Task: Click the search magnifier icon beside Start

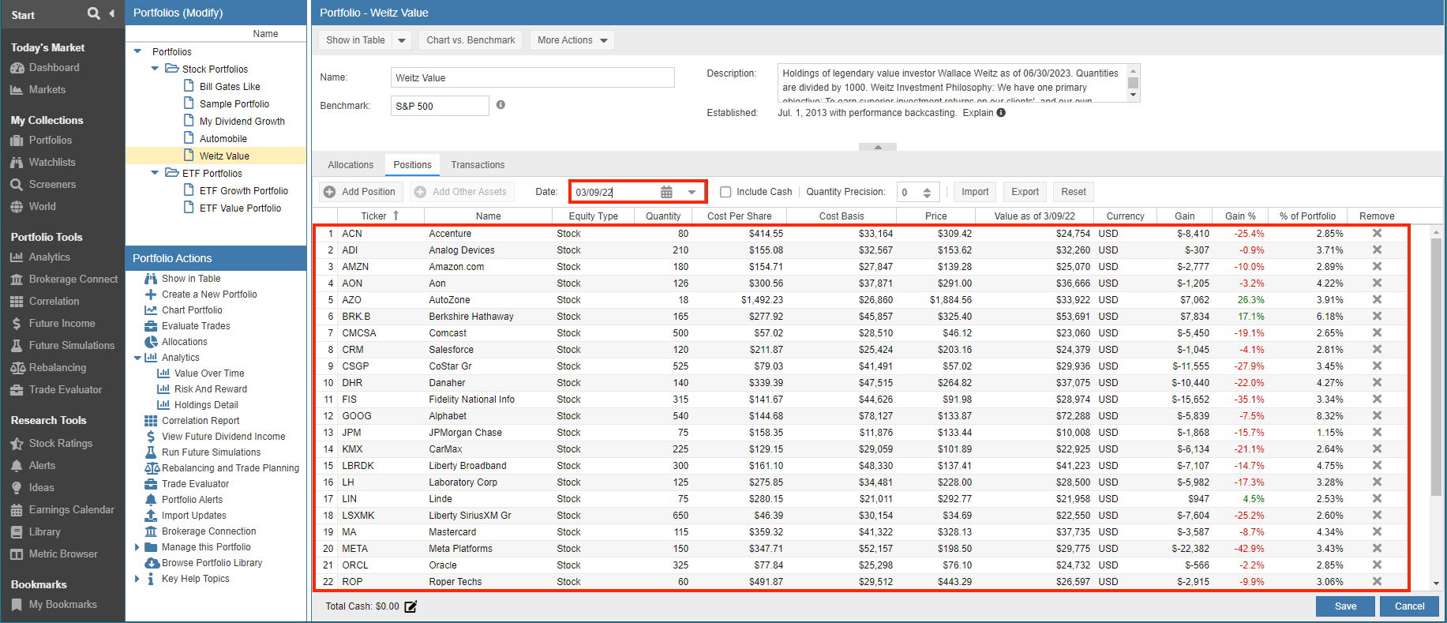Action: point(94,13)
